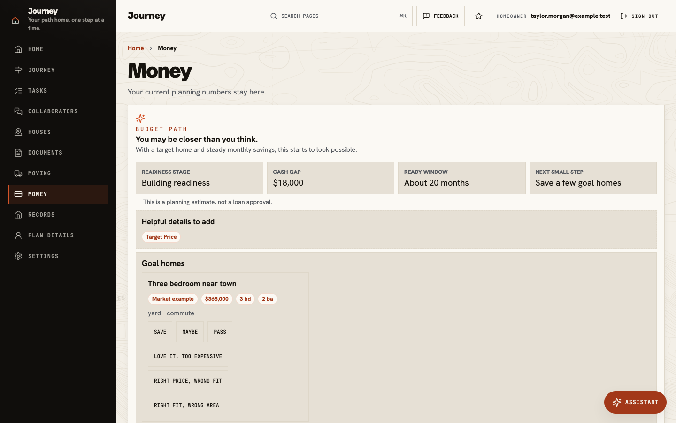
Task: Select the Target Price chip
Action: (x=161, y=237)
